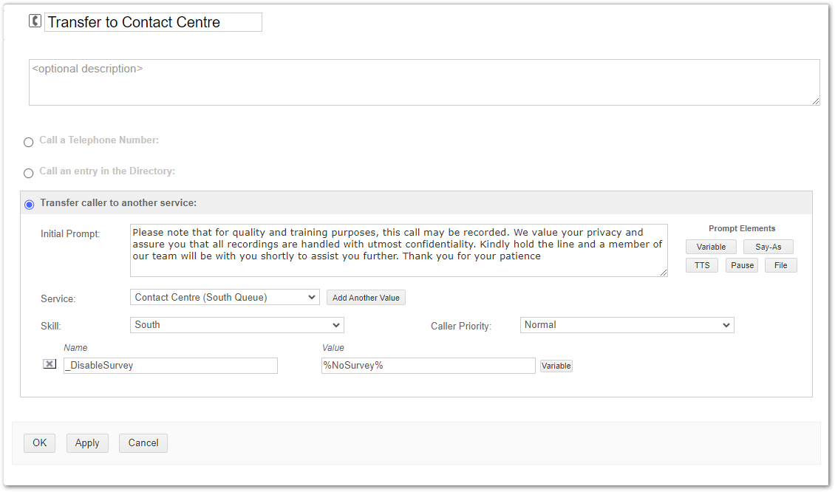Click the Initial Prompt text box
The height and width of the screenshot is (492, 835).
398,250
